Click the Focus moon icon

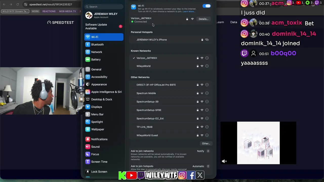88,154
